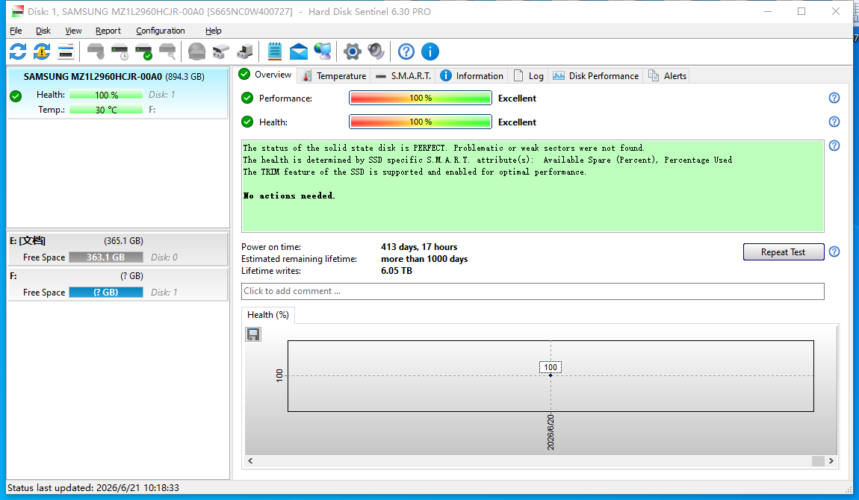Click the Temp. 30 °C bar in left panel
Screen dimensions: 859x500
pos(106,110)
